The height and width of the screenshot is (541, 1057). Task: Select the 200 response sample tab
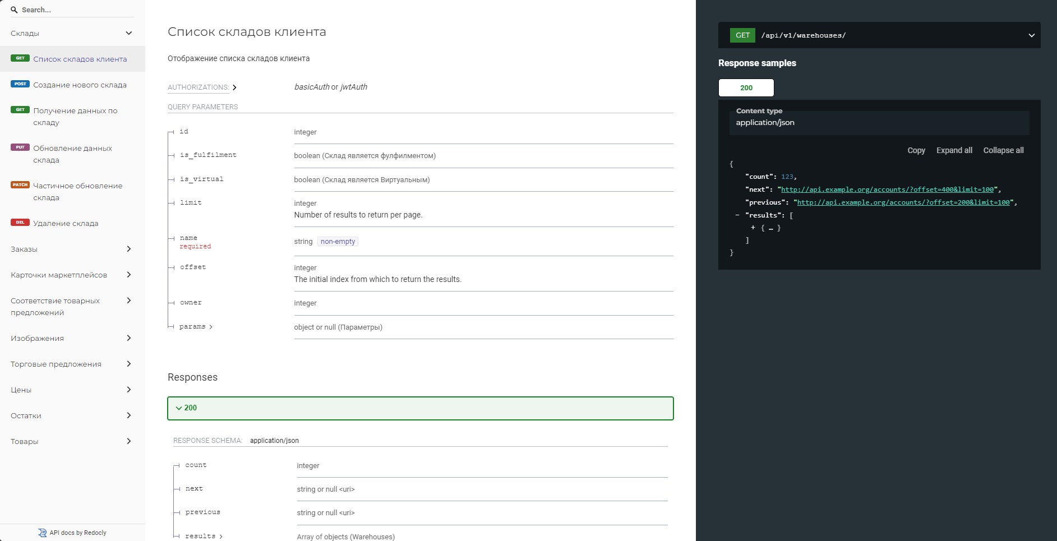click(x=746, y=88)
